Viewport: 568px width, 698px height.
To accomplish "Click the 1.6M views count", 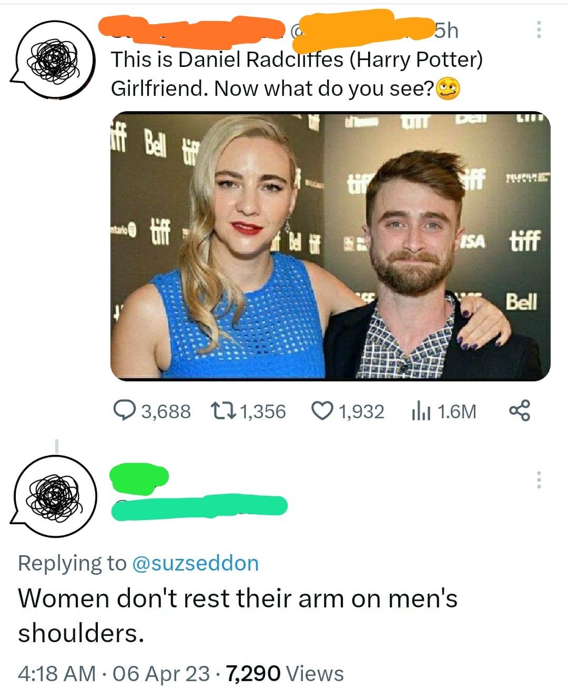I will click(x=457, y=411).
